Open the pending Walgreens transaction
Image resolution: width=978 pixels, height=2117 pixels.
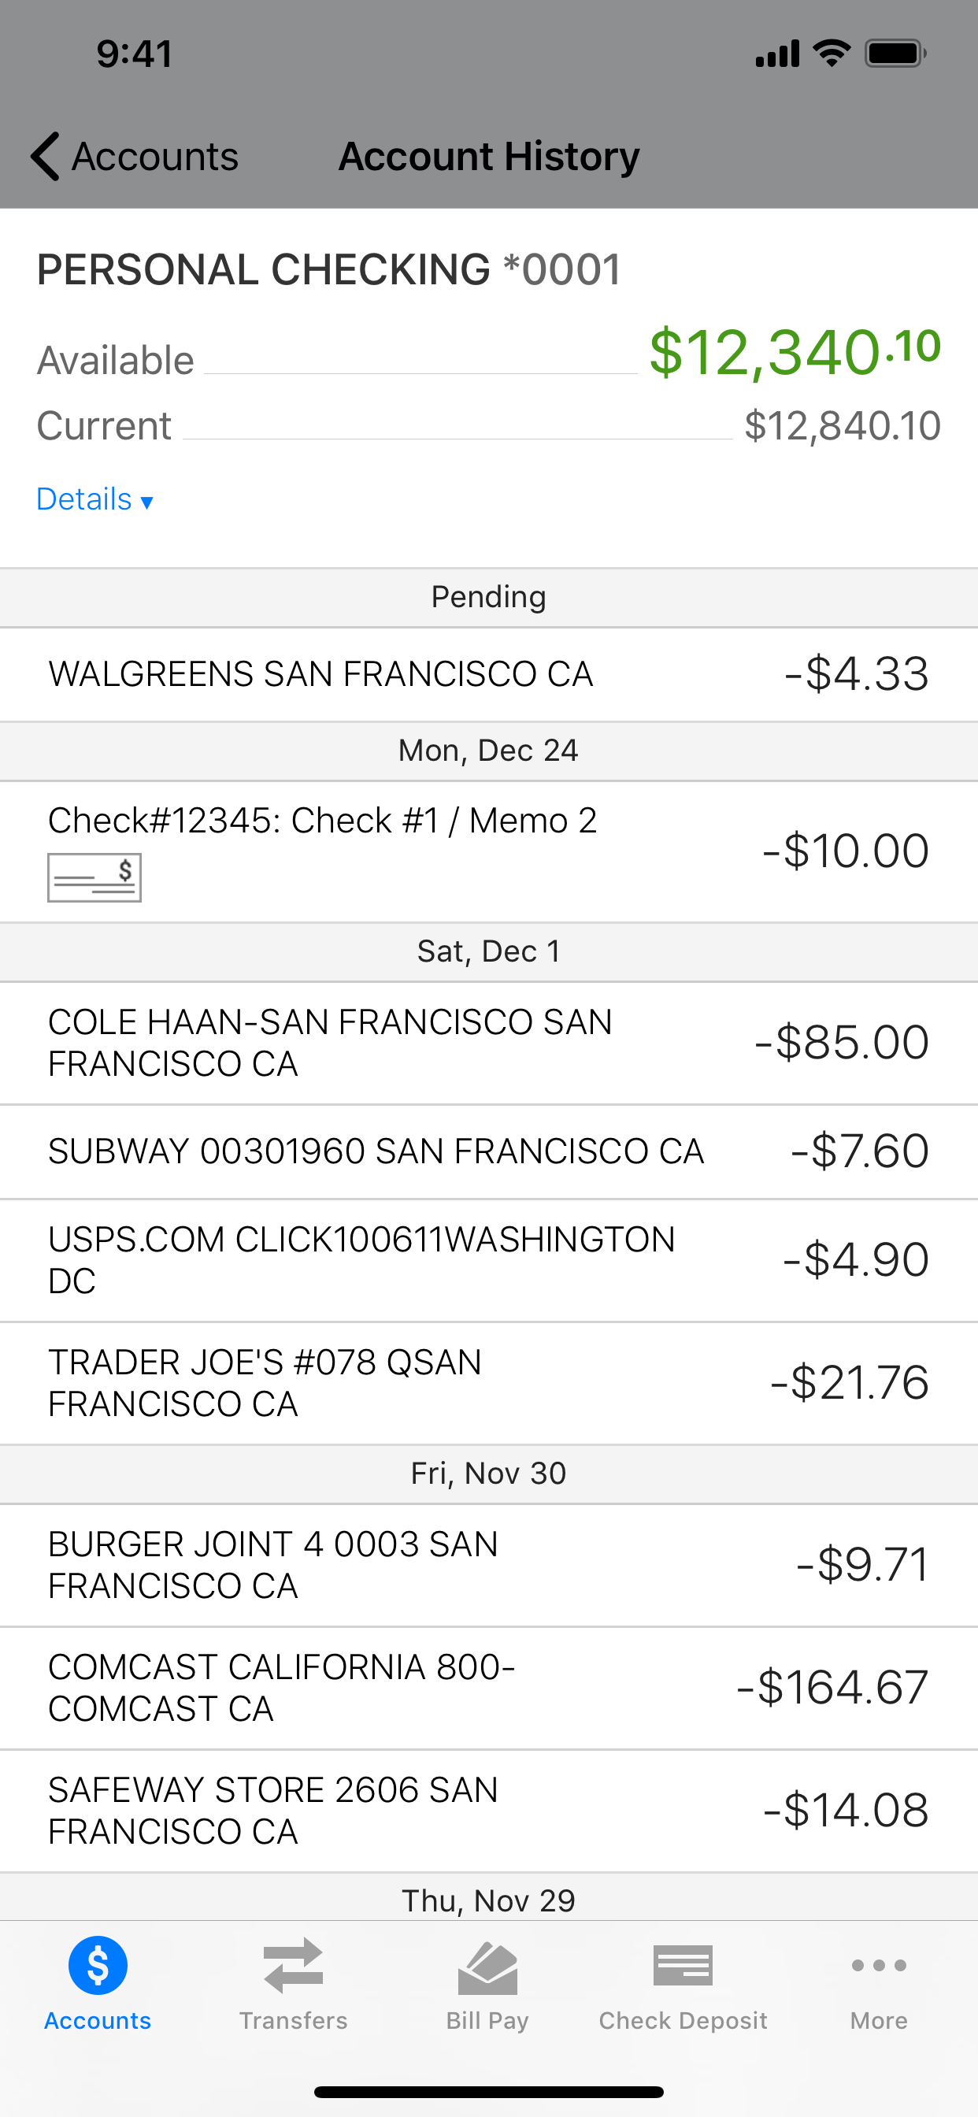489,675
